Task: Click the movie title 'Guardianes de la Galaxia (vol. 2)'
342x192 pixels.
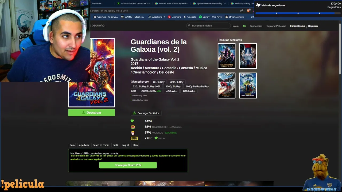Action: point(159,46)
